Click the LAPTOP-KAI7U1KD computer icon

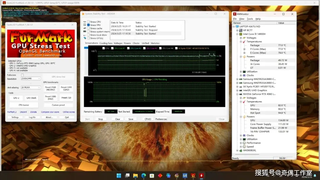coord(237,27)
